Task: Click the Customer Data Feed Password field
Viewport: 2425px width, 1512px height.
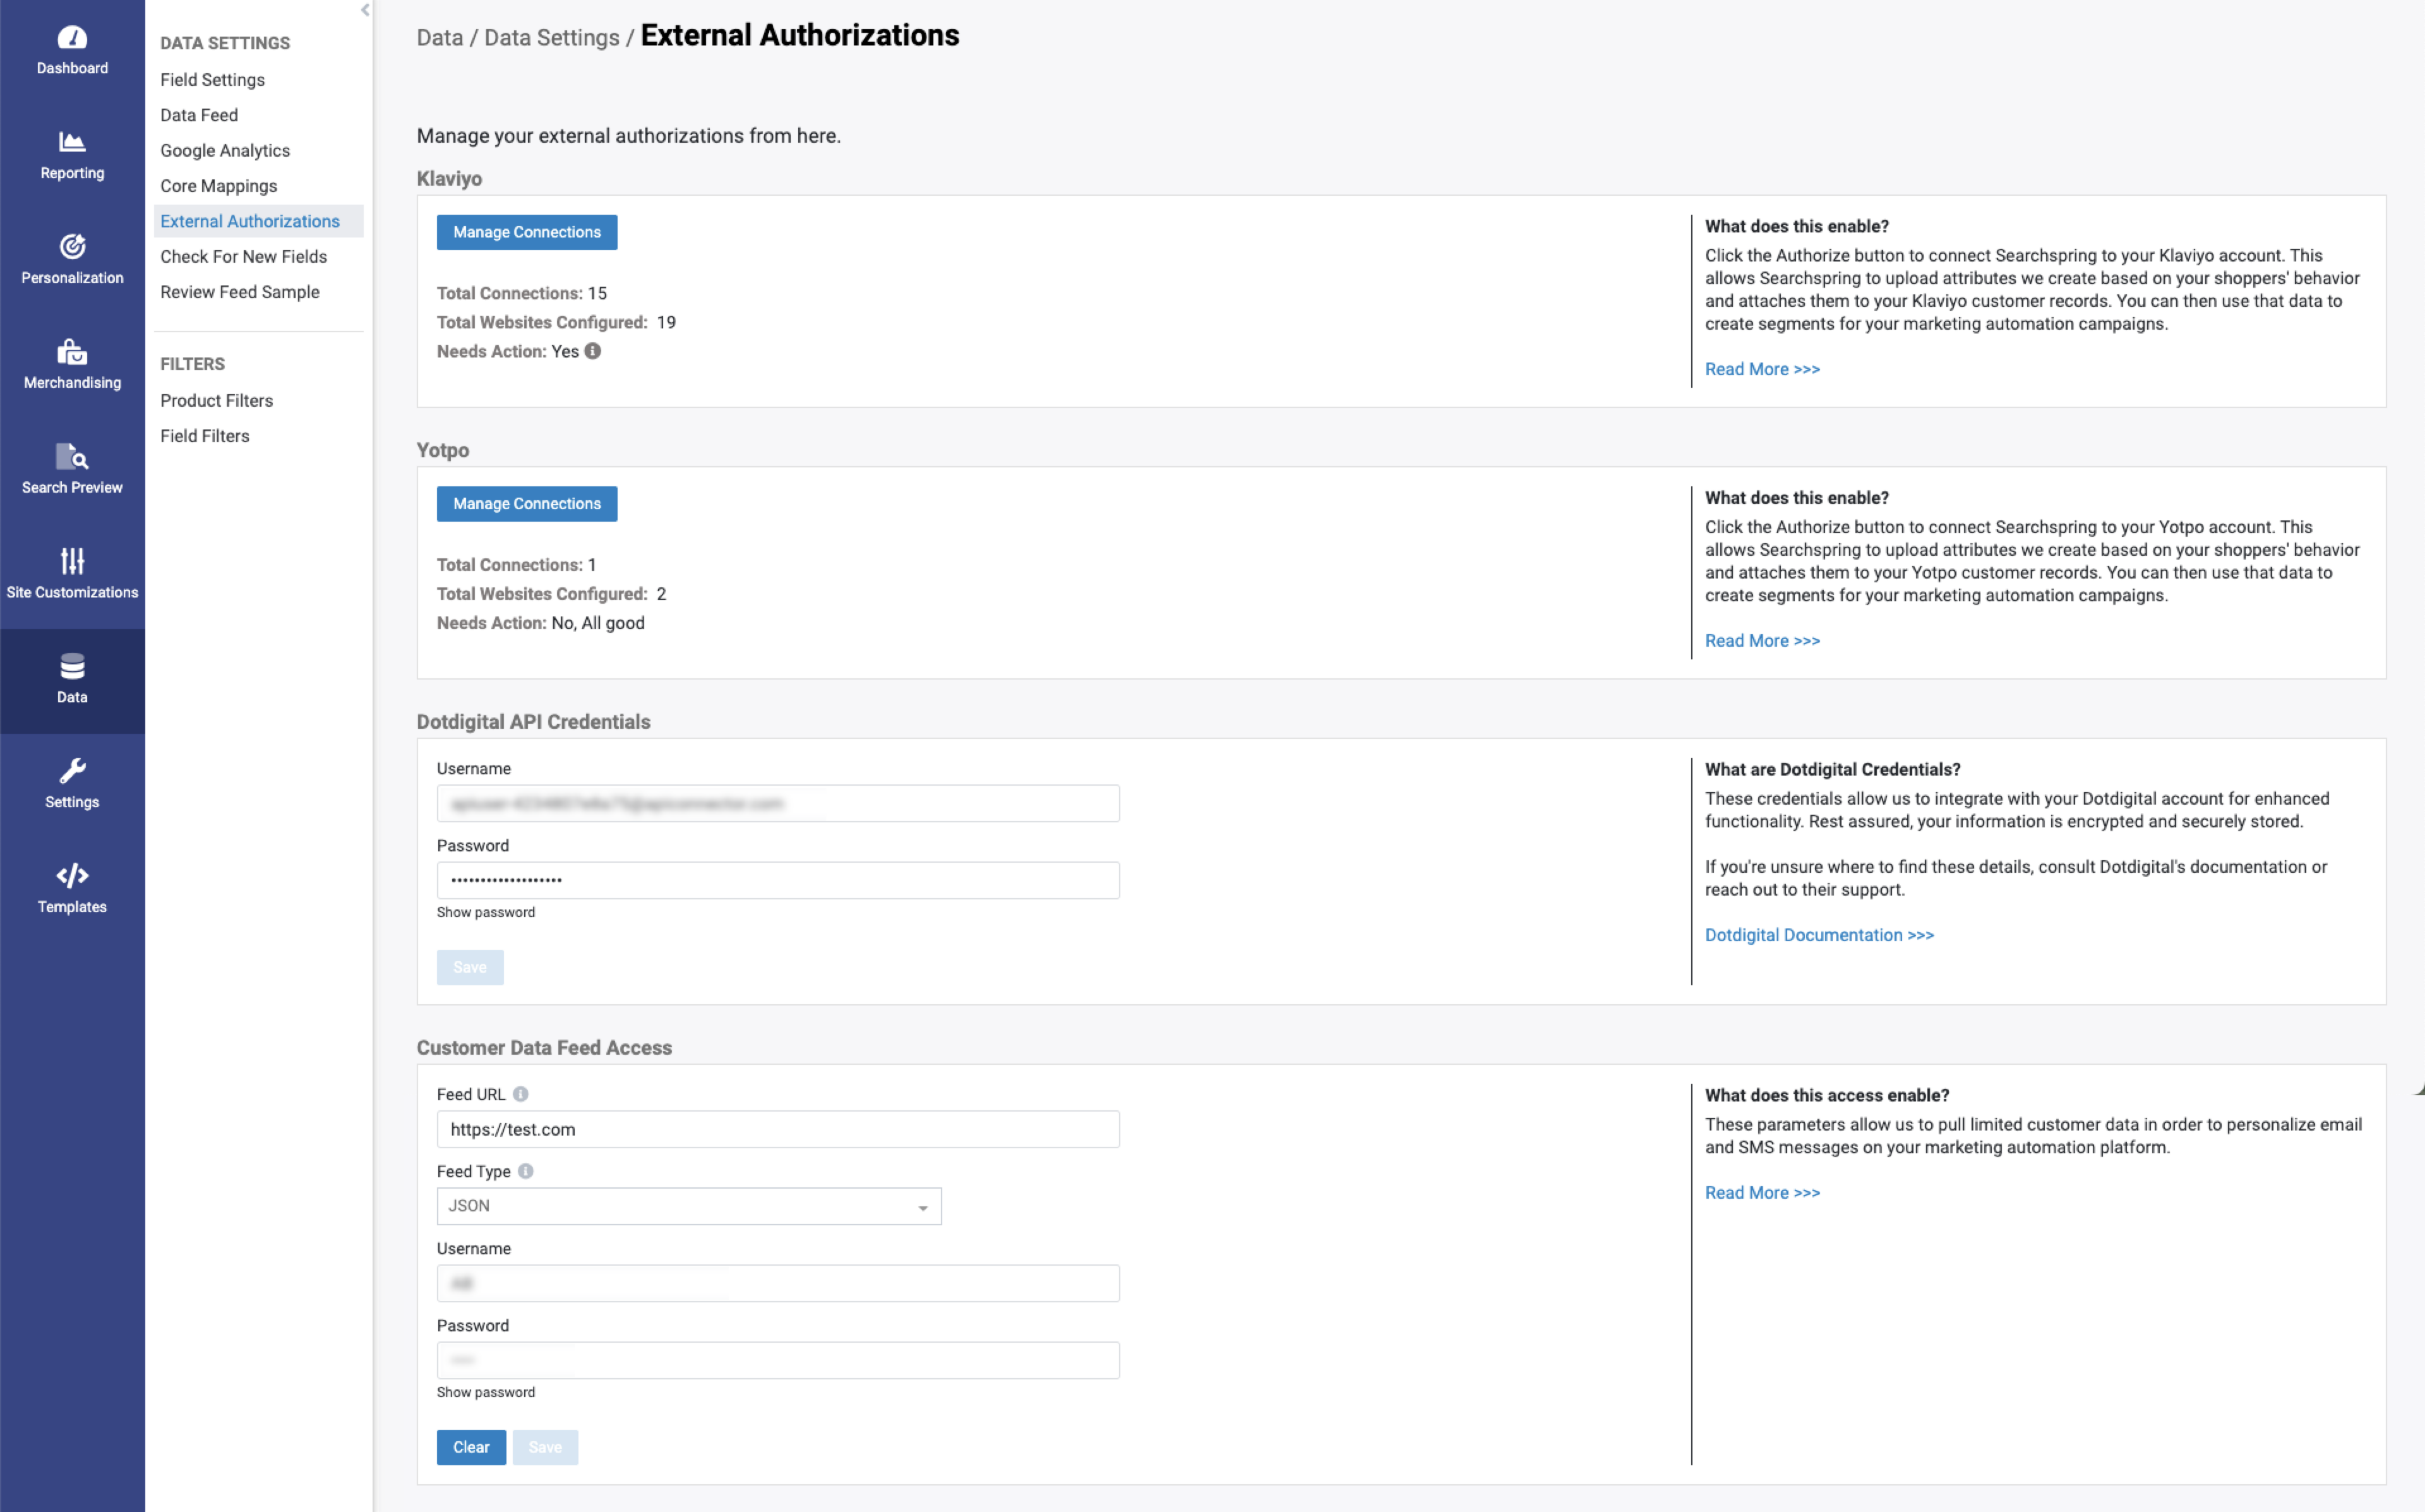Action: 777,1361
